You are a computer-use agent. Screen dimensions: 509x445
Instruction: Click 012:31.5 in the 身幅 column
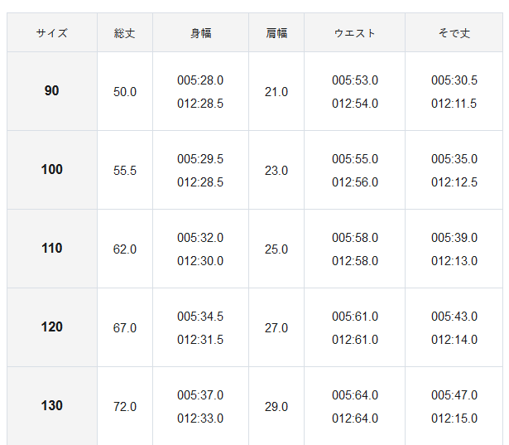coord(200,340)
